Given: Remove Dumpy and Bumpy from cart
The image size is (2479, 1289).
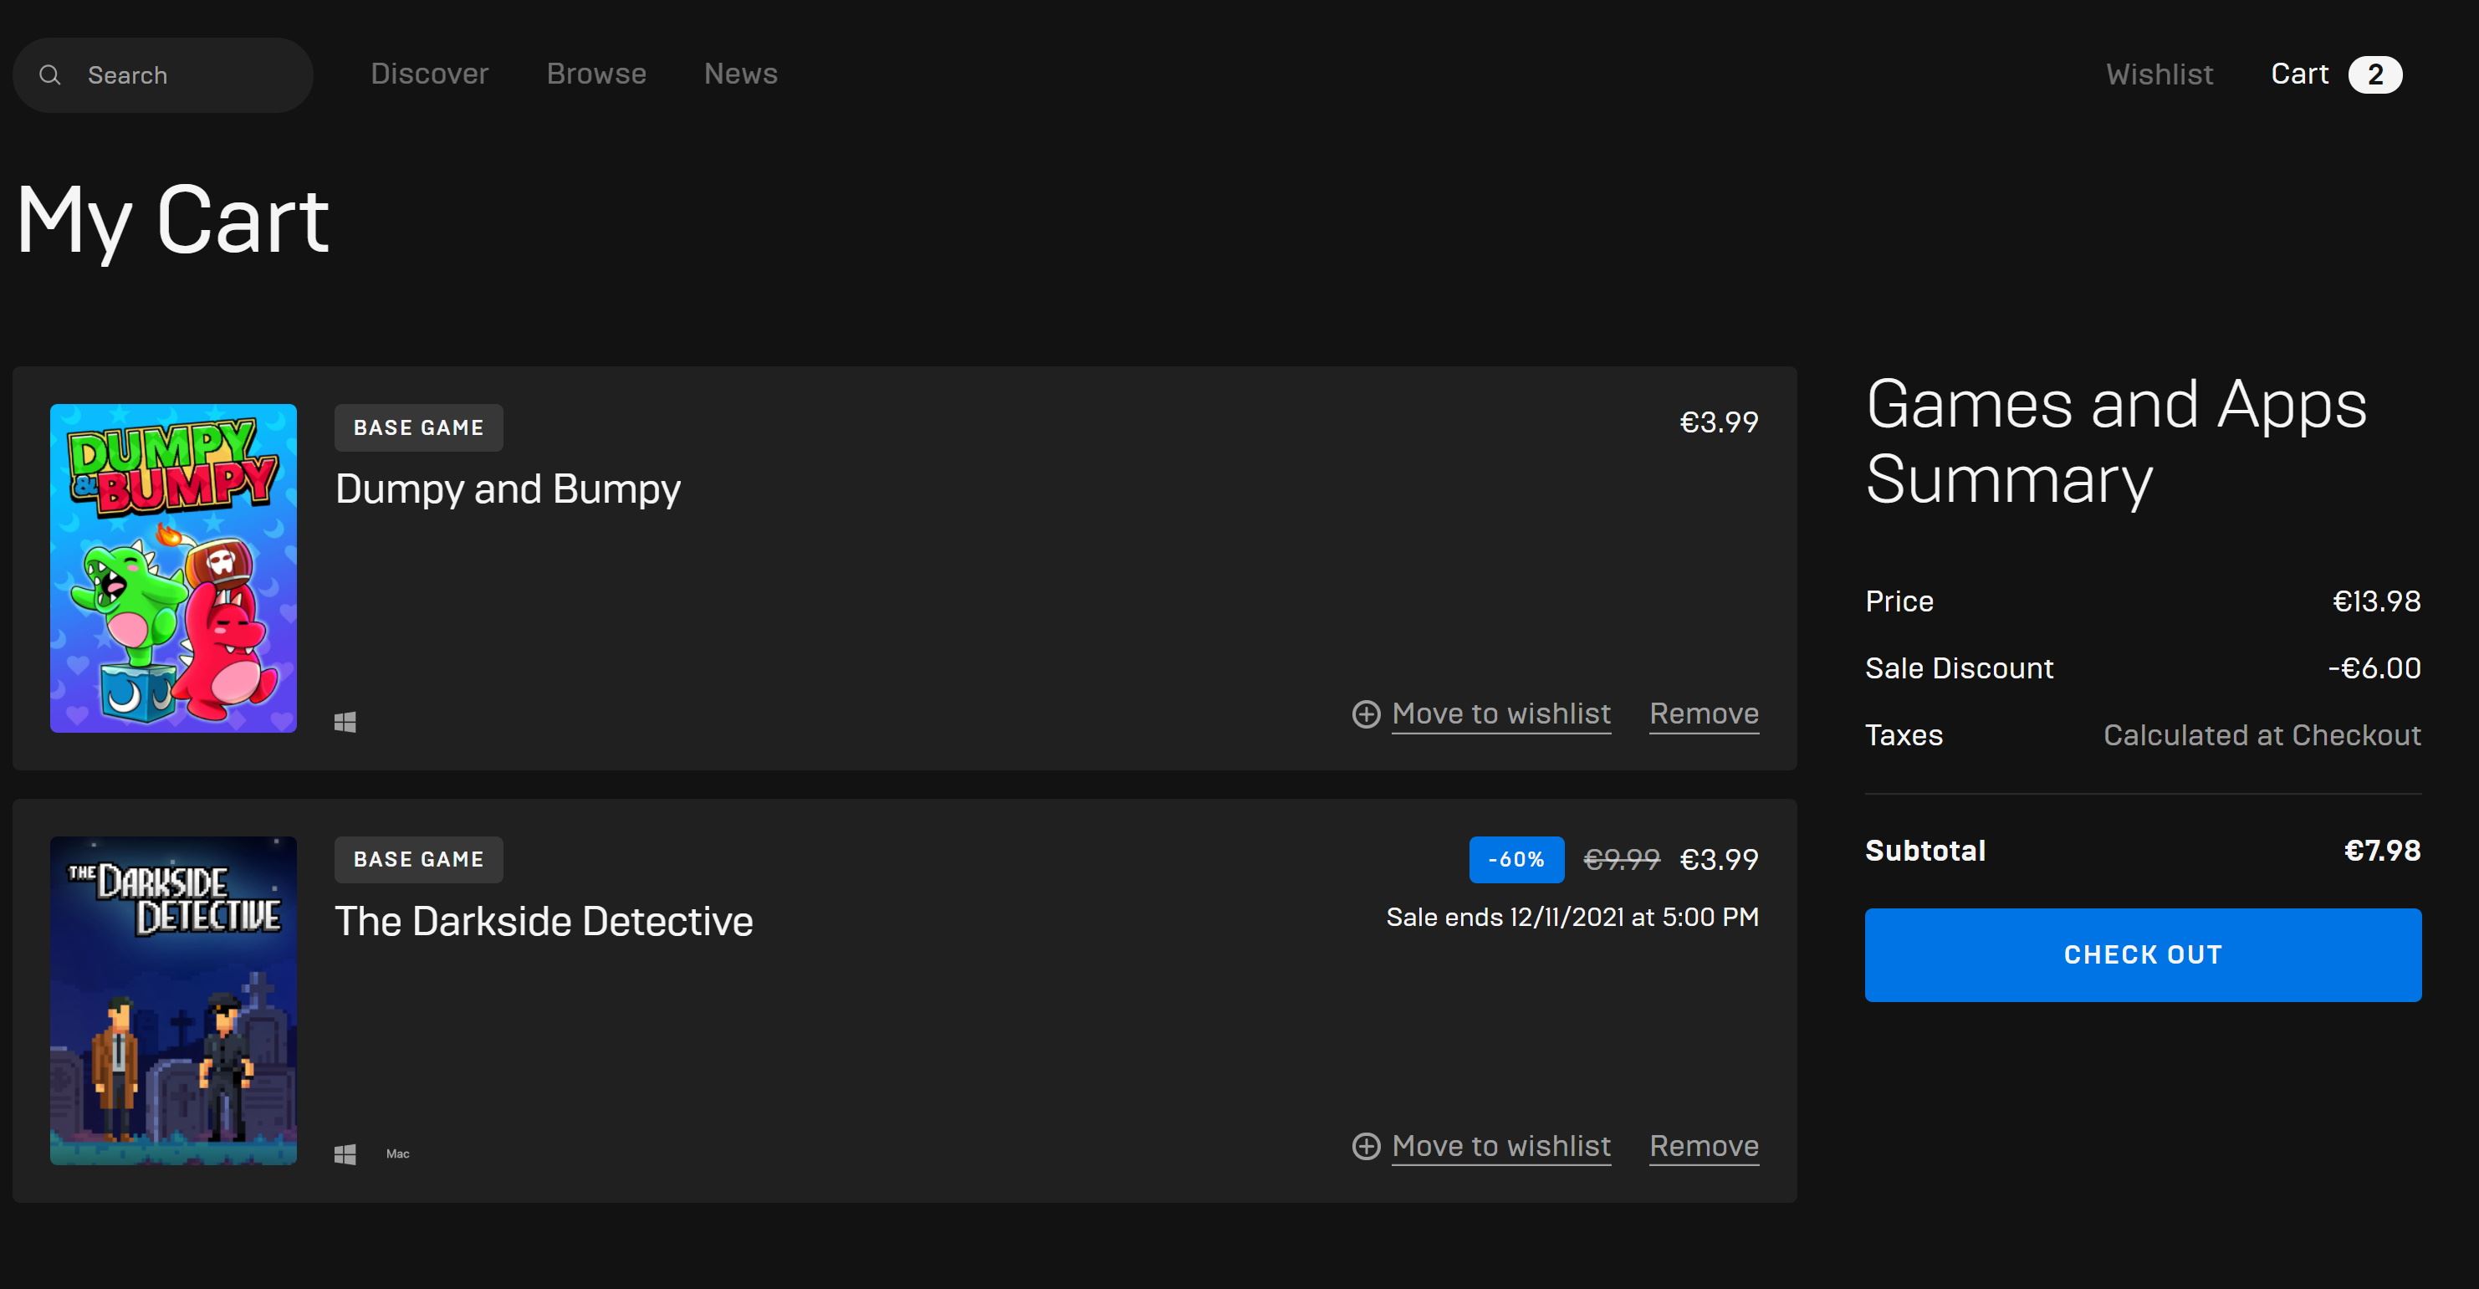Looking at the screenshot, I should point(1704,714).
